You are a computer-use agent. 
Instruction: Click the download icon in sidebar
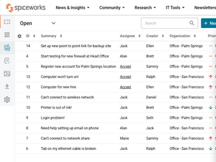(7, 86)
